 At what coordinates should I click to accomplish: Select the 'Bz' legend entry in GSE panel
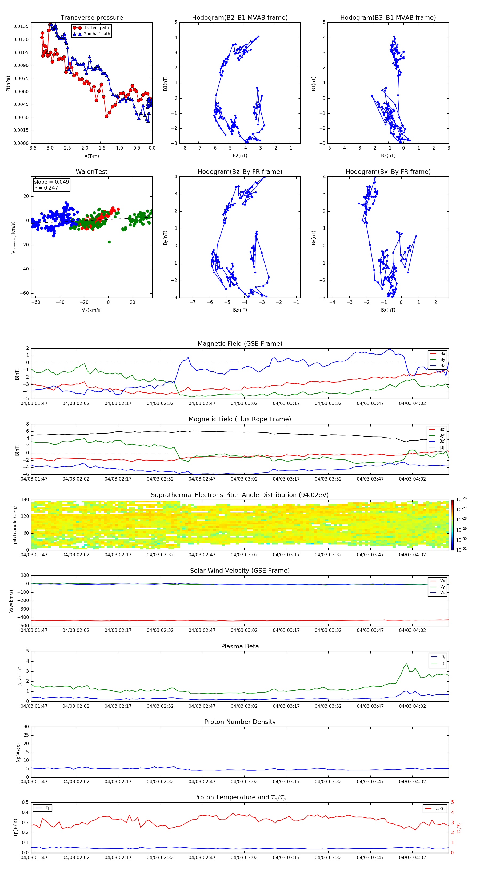click(x=438, y=365)
